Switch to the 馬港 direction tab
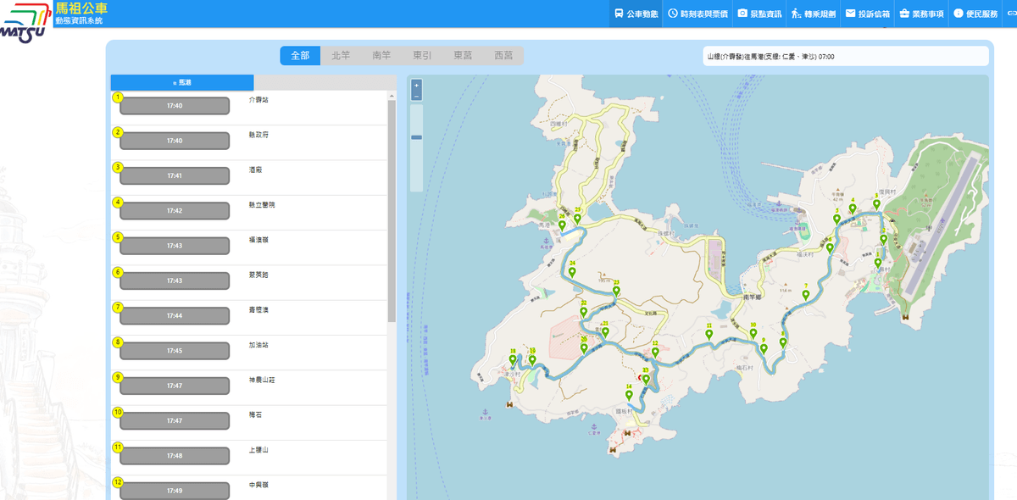The height and width of the screenshot is (500, 1017). click(182, 82)
